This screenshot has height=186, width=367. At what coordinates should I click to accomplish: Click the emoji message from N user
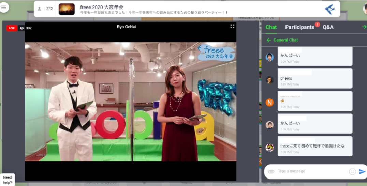click(x=315, y=101)
